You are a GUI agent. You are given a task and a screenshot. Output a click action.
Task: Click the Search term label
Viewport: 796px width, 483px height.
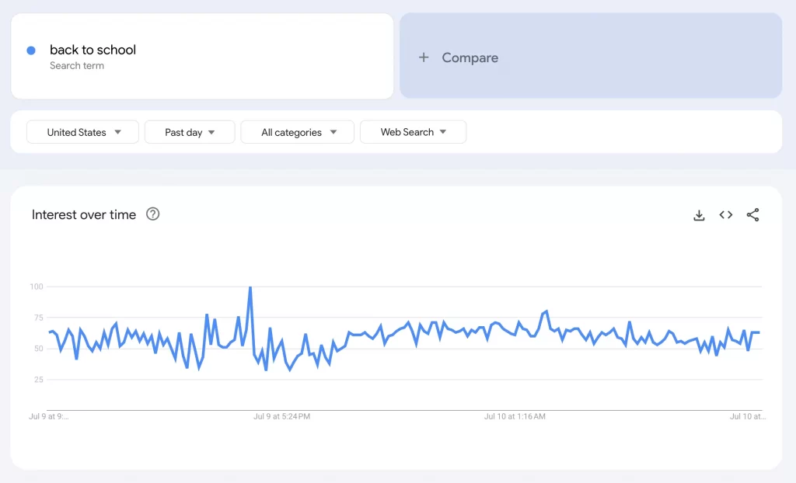click(x=77, y=65)
